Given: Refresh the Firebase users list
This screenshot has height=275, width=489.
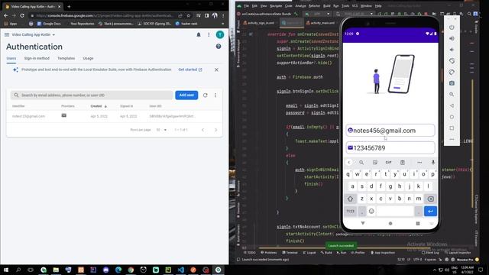Looking at the screenshot, I should 206,95.
